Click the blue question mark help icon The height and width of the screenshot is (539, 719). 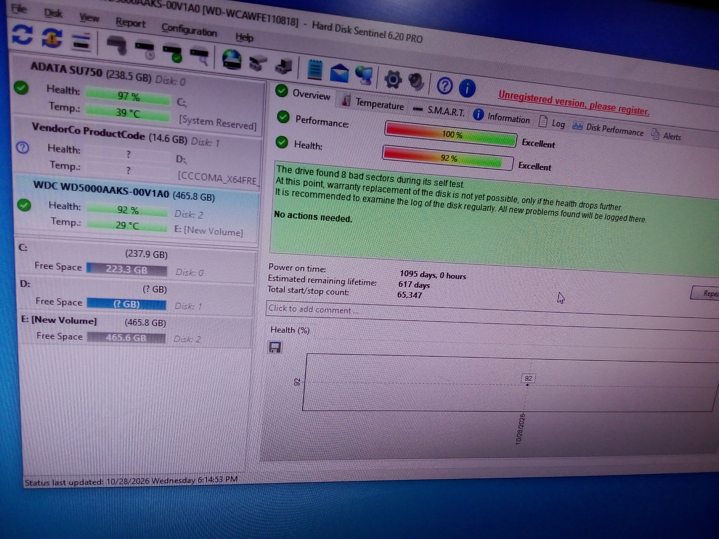point(444,86)
